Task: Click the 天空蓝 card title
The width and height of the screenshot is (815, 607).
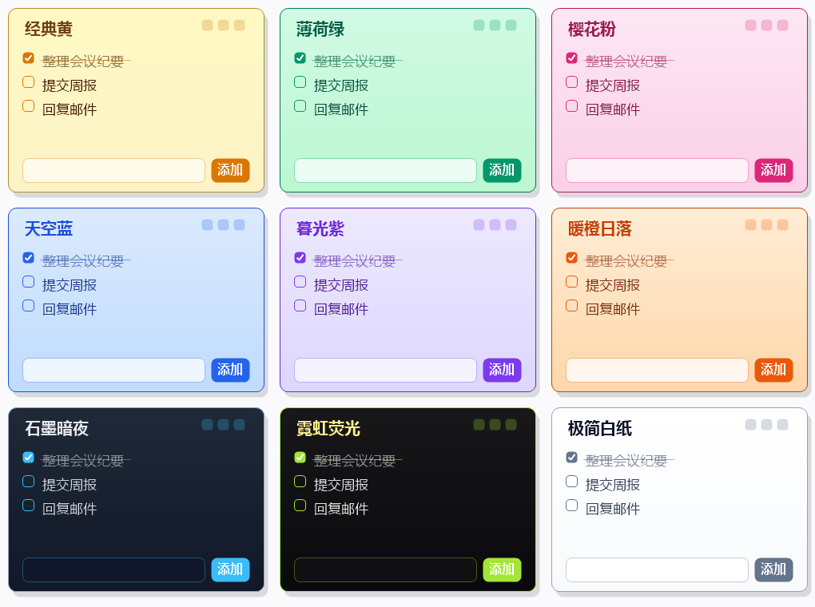Action: pyautogui.click(x=48, y=228)
